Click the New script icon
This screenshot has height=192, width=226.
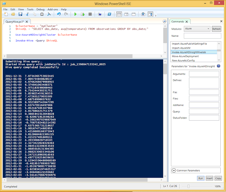pyautogui.click(x=6, y=14)
